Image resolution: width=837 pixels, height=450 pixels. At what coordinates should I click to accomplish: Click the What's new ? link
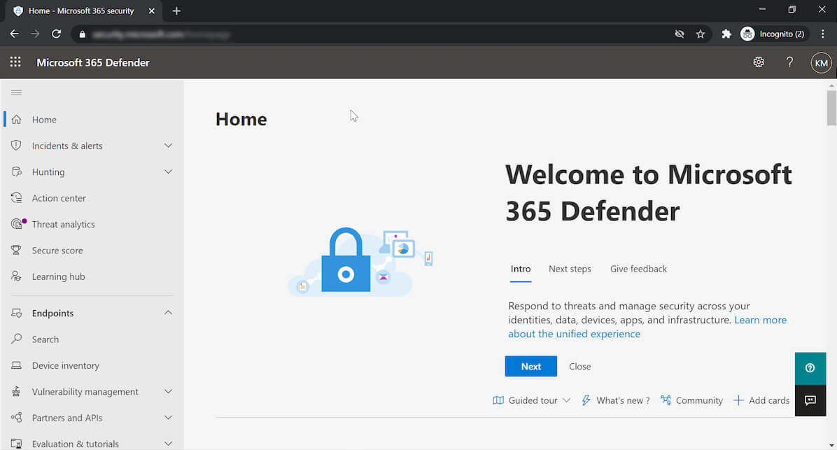623,400
